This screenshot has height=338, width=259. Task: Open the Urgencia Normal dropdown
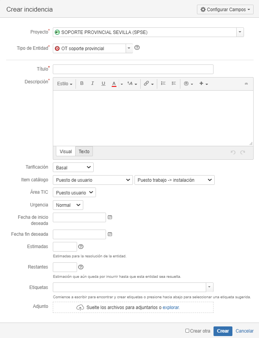point(68,205)
